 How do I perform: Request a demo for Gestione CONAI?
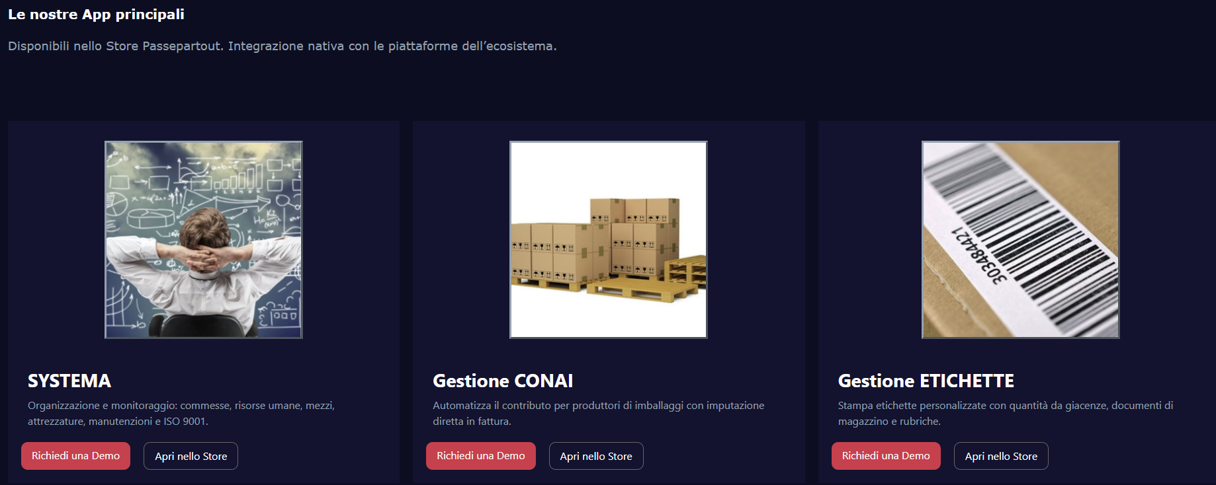point(480,456)
